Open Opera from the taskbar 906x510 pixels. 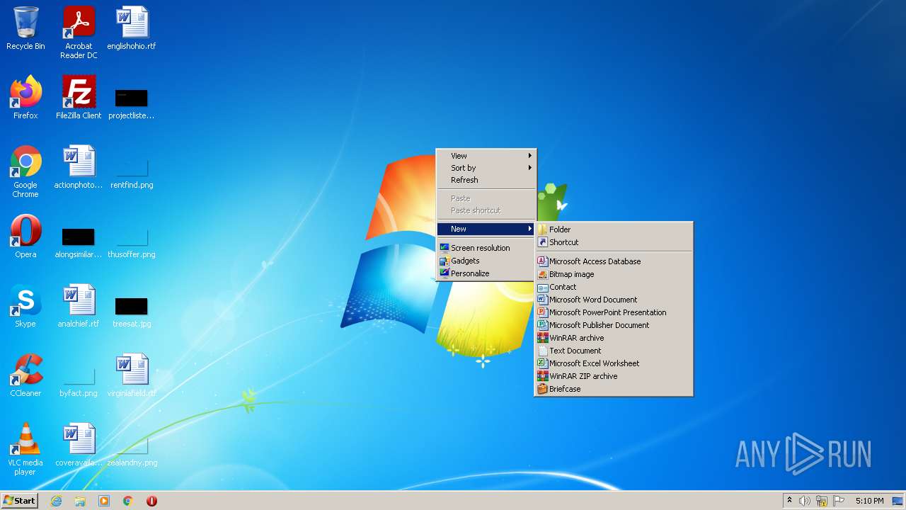[x=151, y=501]
